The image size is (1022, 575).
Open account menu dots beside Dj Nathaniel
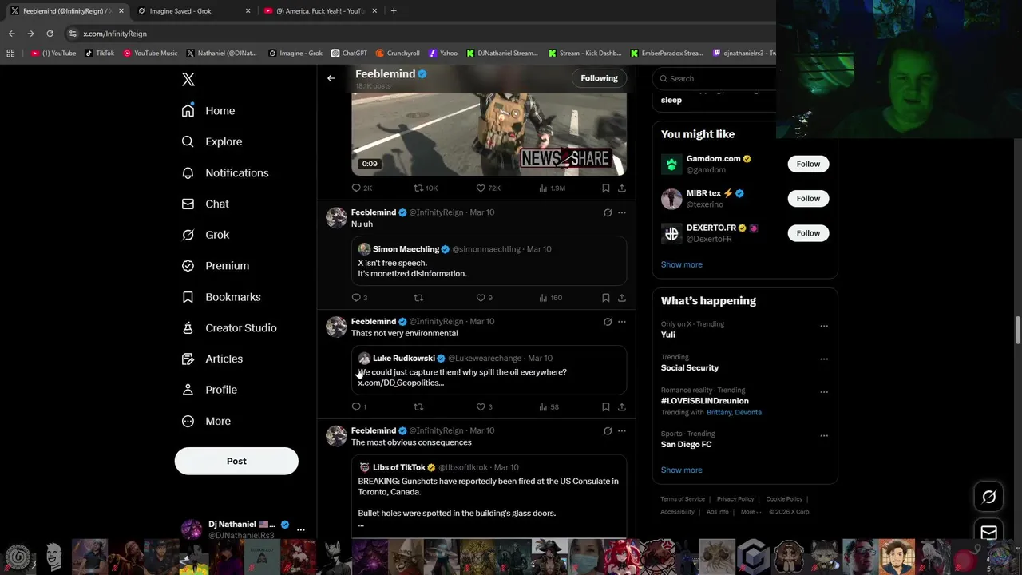point(301,529)
